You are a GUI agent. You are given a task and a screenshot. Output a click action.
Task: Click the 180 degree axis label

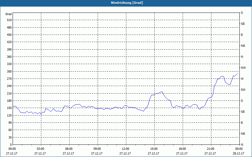pyautogui.click(x=9, y=101)
